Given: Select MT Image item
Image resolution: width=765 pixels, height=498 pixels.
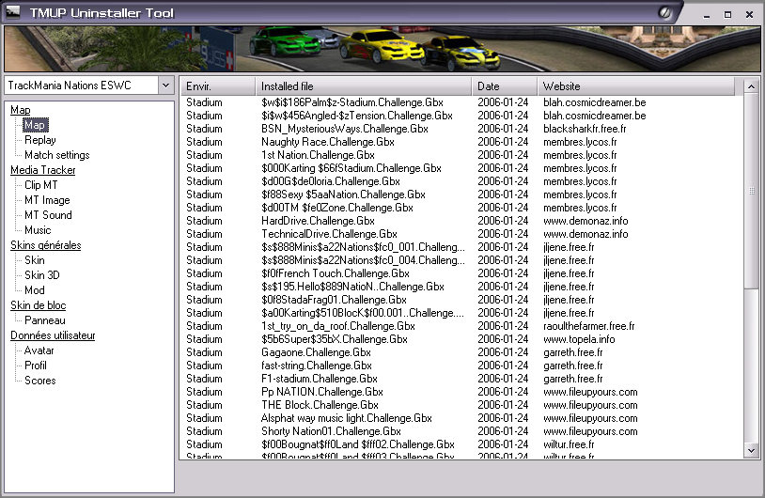Looking at the screenshot, I should click(x=47, y=200).
